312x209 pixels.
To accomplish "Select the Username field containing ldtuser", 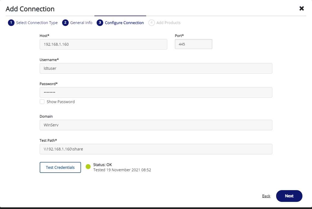I will pyautogui.click(x=156, y=68).
